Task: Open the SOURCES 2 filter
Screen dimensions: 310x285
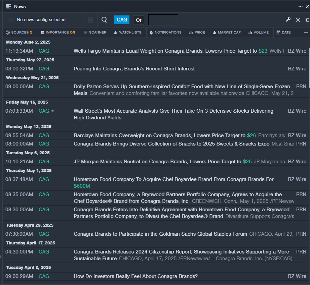Action: click(x=19, y=33)
